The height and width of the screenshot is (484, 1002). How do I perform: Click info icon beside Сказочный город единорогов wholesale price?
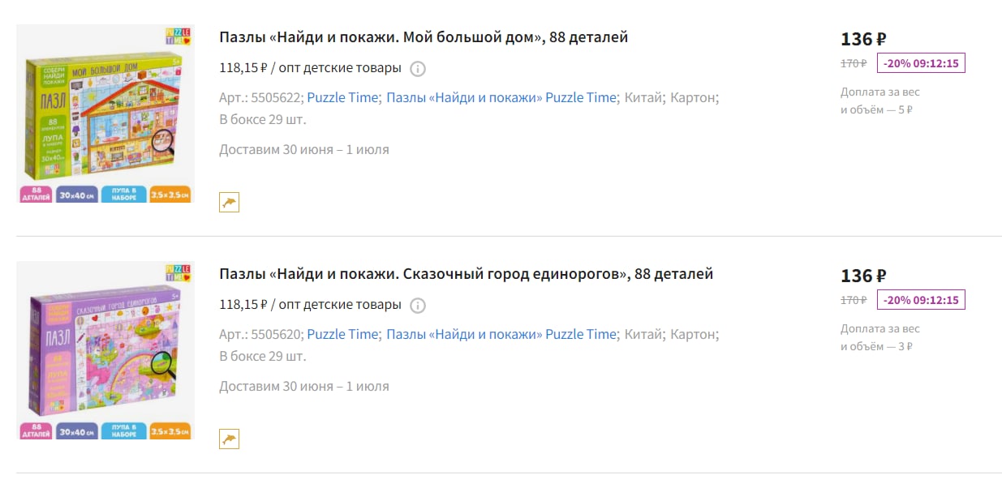[x=418, y=306]
